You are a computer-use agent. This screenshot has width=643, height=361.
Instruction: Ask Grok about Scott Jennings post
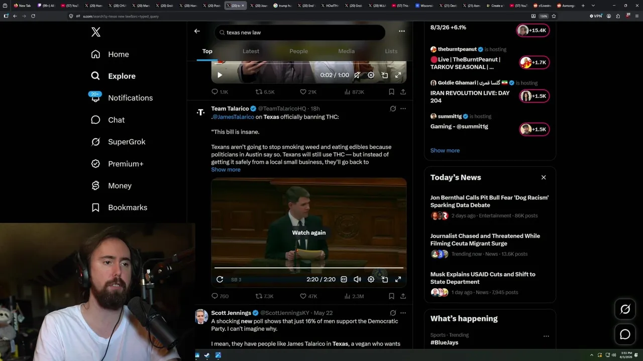coord(393,313)
